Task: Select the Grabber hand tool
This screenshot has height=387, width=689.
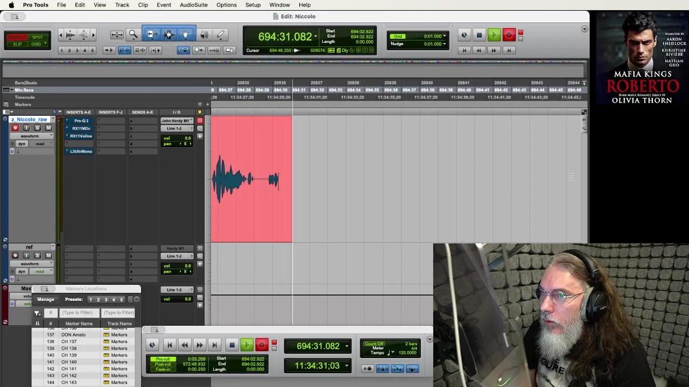Action: click(x=186, y=35)
